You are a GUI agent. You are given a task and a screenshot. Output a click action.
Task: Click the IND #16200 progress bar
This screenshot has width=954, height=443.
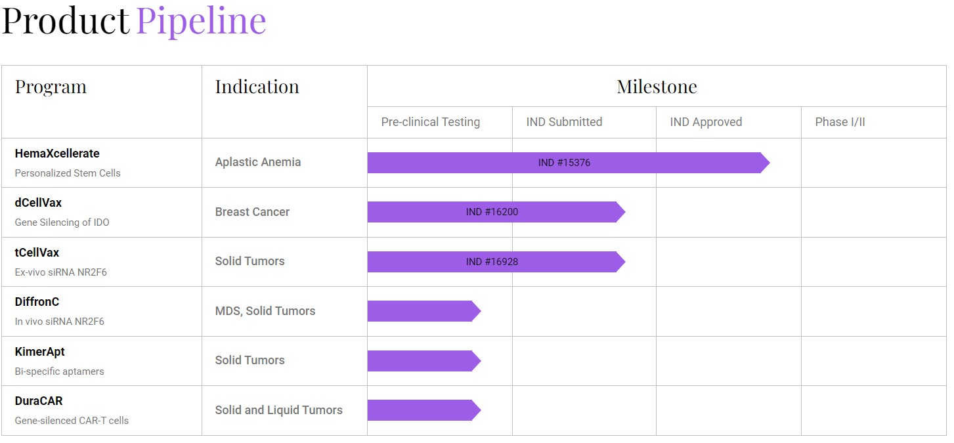point(496,212)
